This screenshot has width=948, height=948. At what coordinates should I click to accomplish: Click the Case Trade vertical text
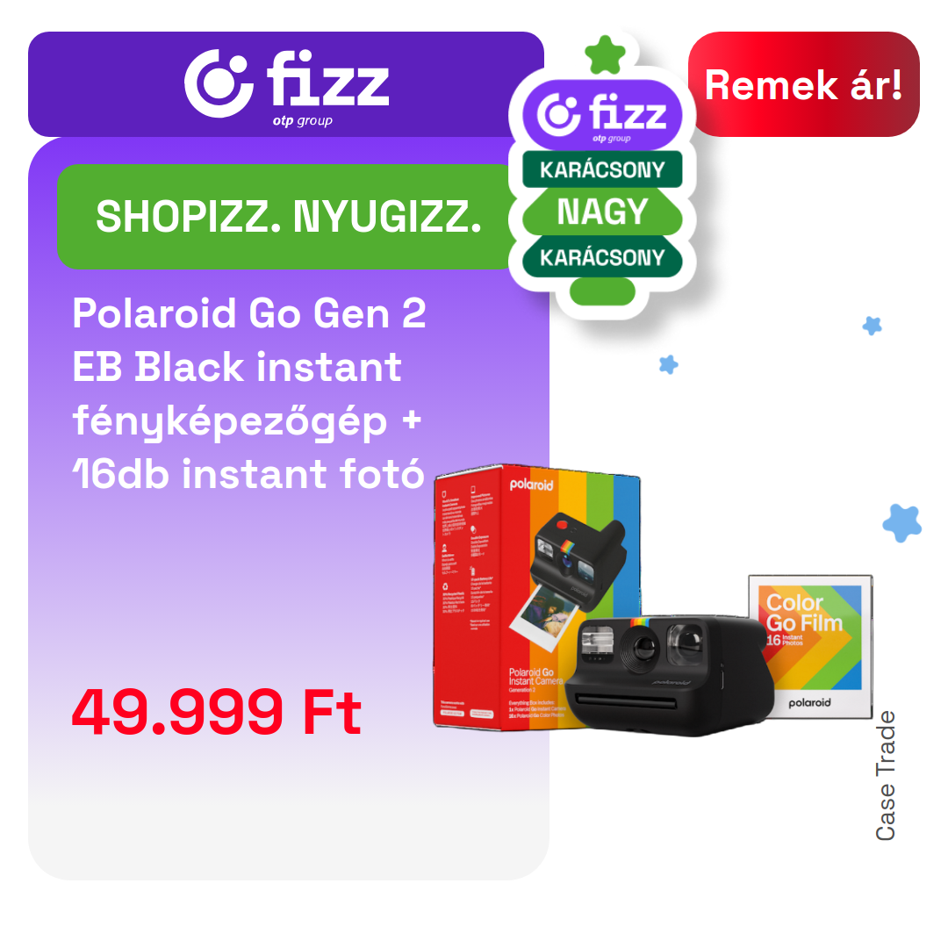click(x=885, y=776)
